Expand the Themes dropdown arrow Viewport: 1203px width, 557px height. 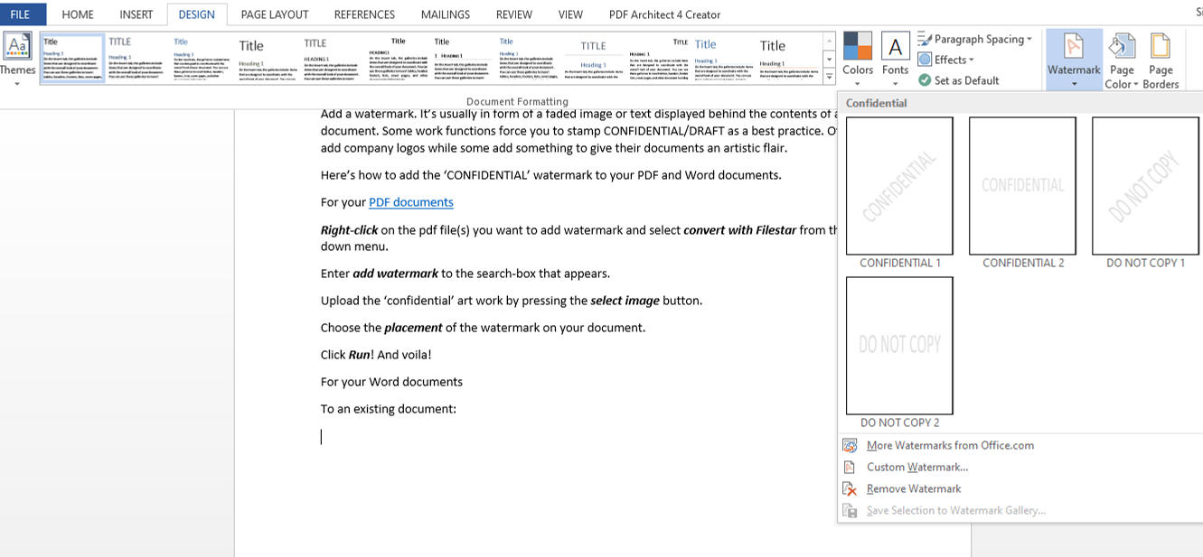[17, 84]
